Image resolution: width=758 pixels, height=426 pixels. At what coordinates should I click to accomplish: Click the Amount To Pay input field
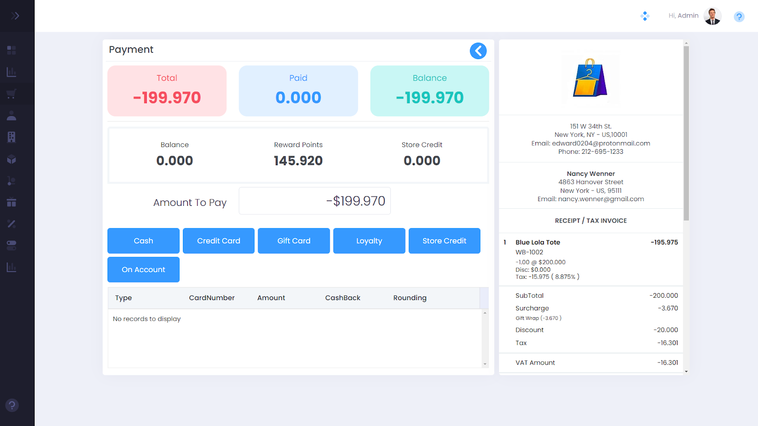tap(315, 201)
